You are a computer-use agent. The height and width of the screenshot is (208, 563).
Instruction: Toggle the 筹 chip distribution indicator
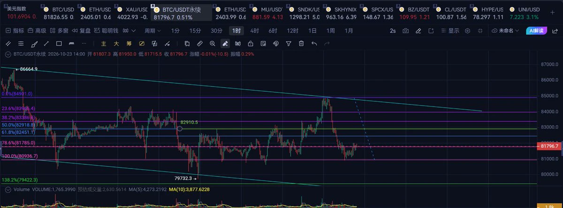point(129,44)
